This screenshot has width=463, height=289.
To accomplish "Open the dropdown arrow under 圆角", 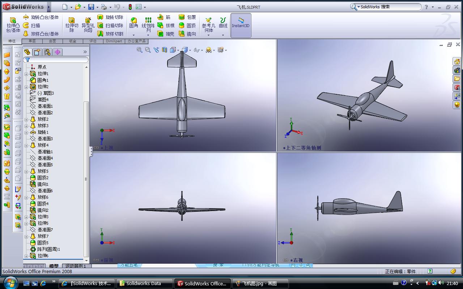I will point(134,35).
